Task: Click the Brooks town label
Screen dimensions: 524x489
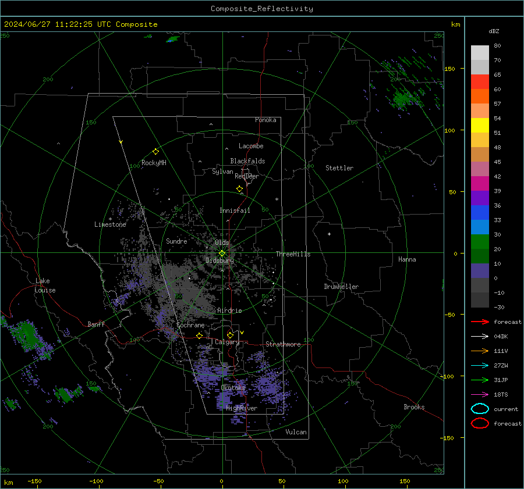Action: pos(414,407)
